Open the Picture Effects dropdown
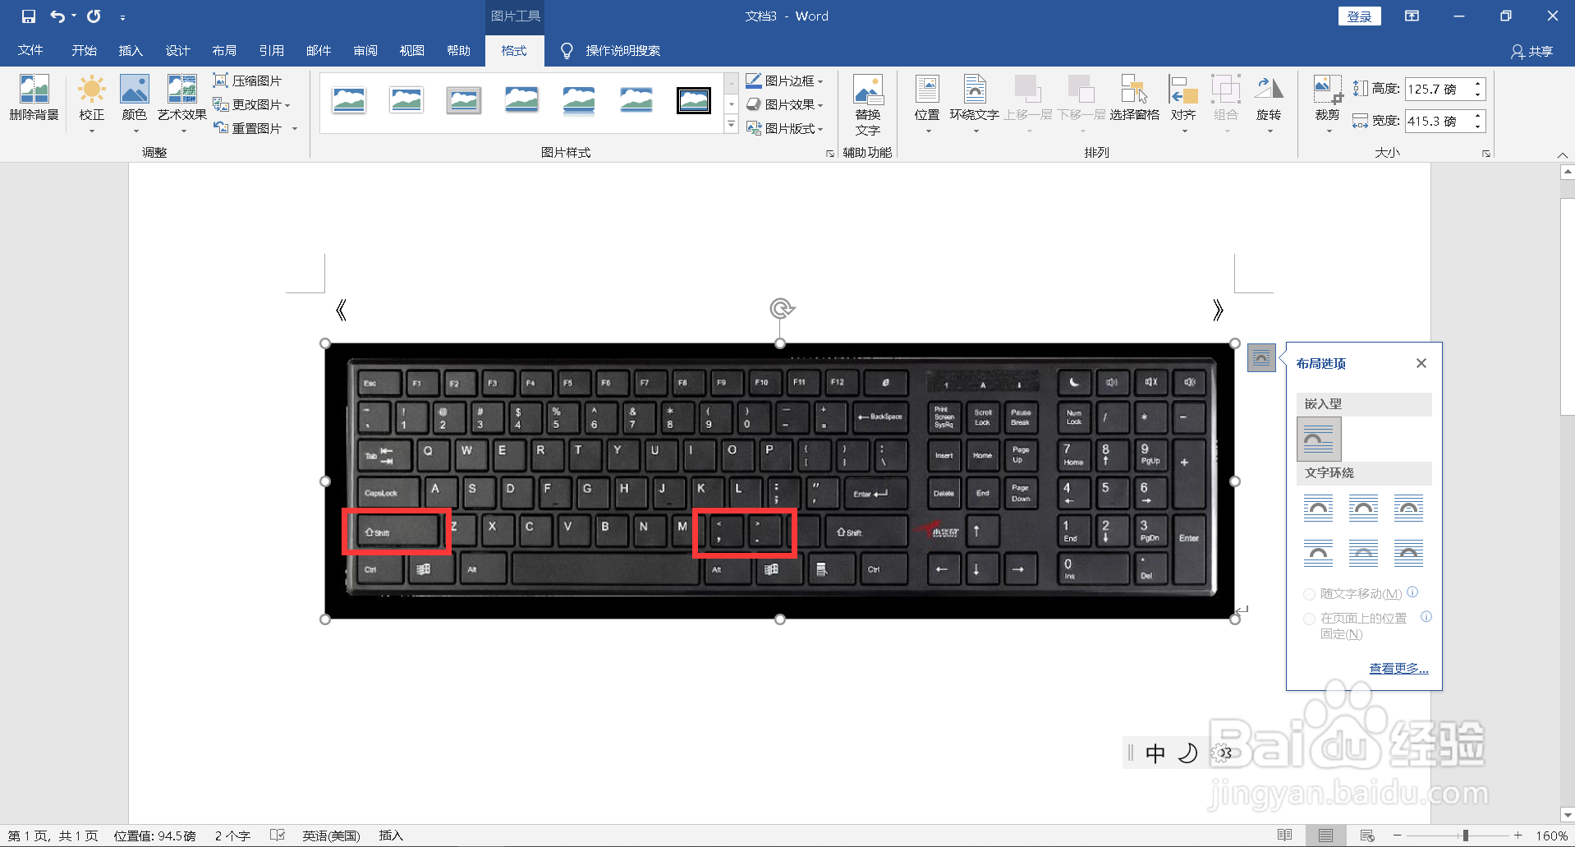The image size is (1575, 847). pos(784,104)
